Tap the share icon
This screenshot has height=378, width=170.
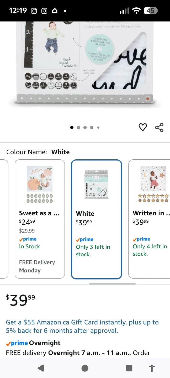159,128
